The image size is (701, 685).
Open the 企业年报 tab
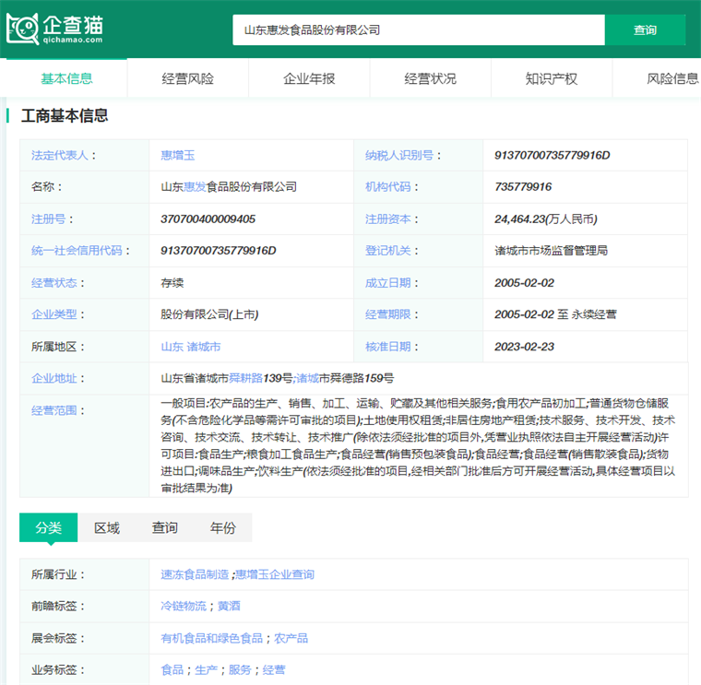pos(309,78)
